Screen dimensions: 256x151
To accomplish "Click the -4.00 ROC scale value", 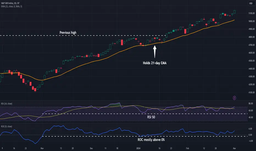I will coord(250,141).
